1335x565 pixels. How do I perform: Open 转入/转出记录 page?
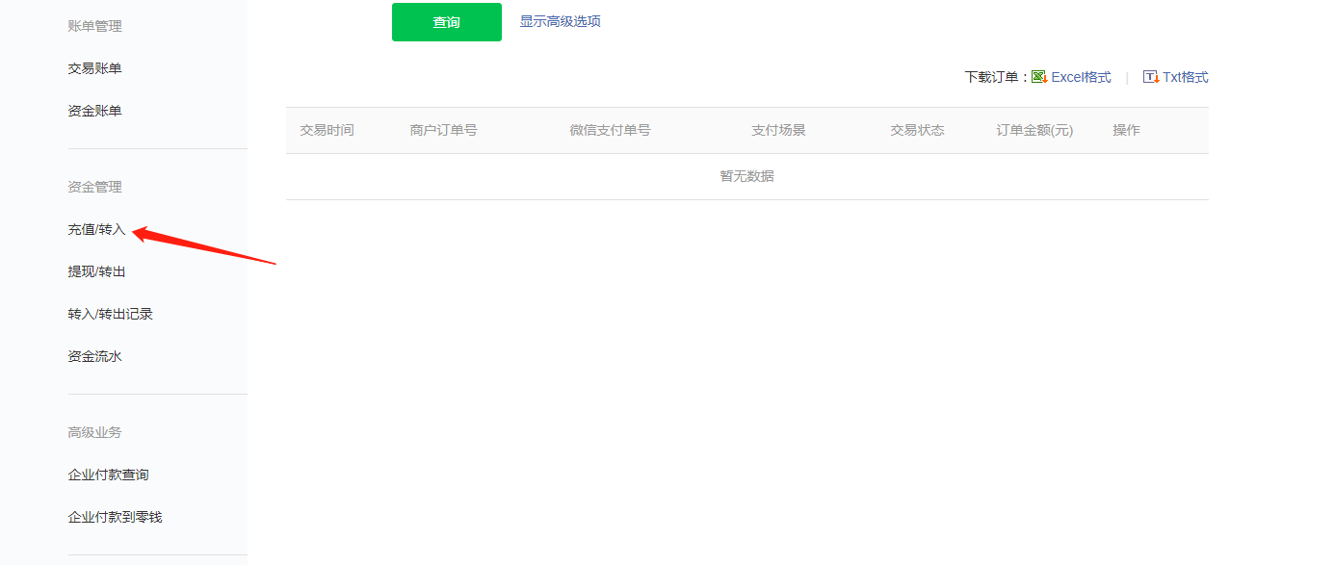pyautogui.click(x=111, y=314)
